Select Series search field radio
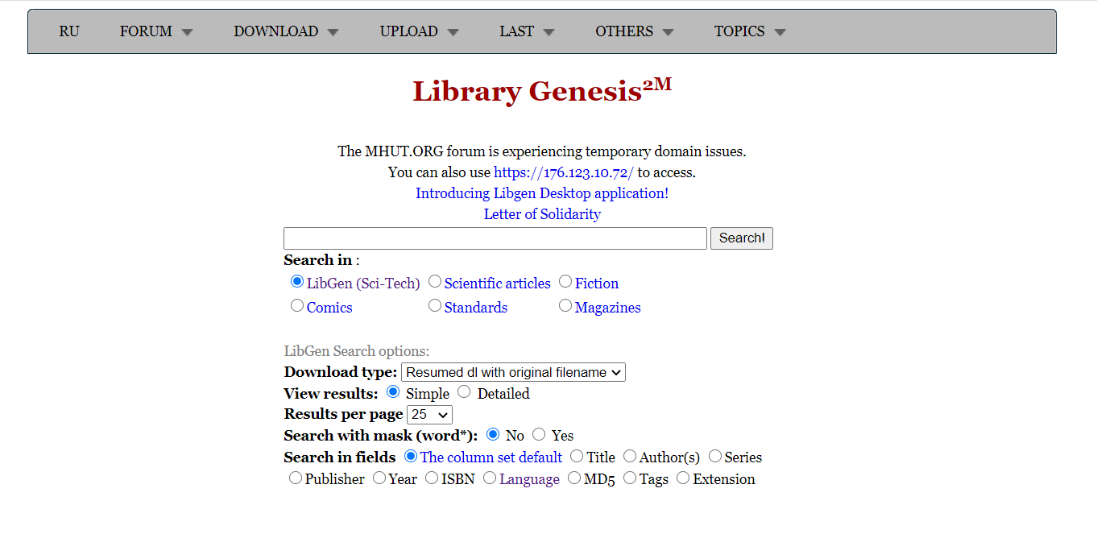The width and height of the screenshot is (1097, 534). [x=715, y=456]
